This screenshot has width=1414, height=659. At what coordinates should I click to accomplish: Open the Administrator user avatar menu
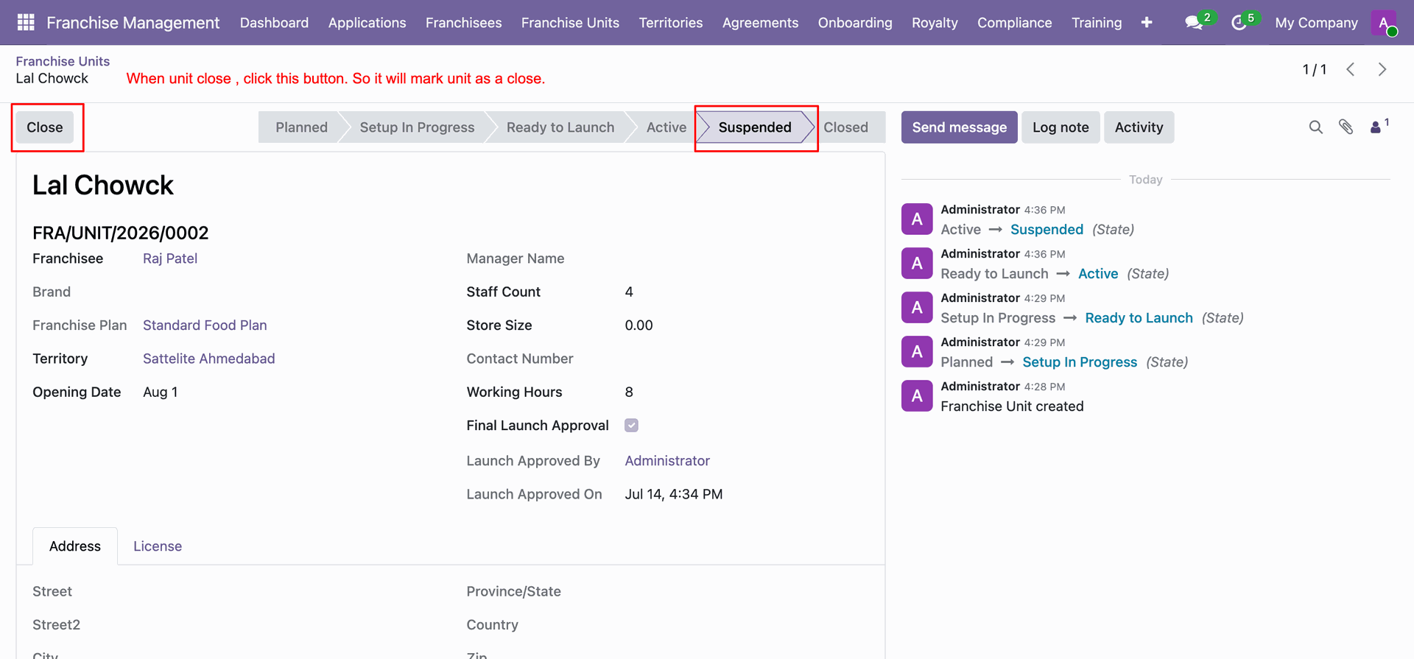[x=1384, y=23]
